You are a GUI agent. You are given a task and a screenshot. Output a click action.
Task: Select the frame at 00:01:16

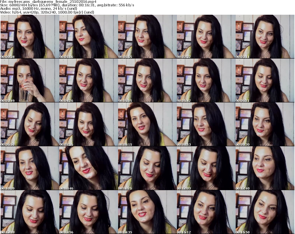click(88, 37)
